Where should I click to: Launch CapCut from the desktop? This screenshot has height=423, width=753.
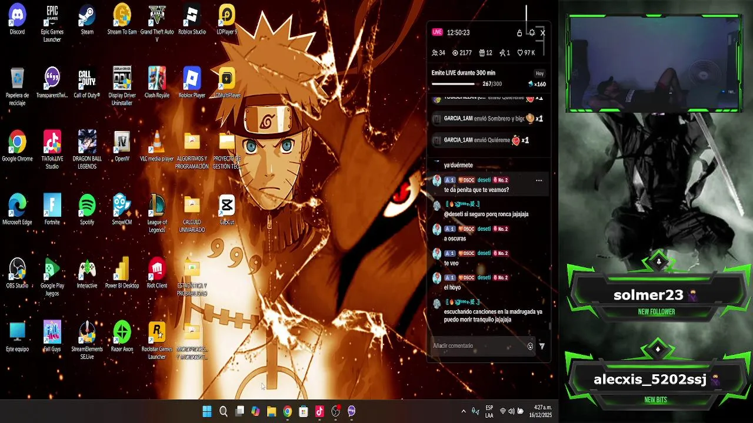(226, 210)
